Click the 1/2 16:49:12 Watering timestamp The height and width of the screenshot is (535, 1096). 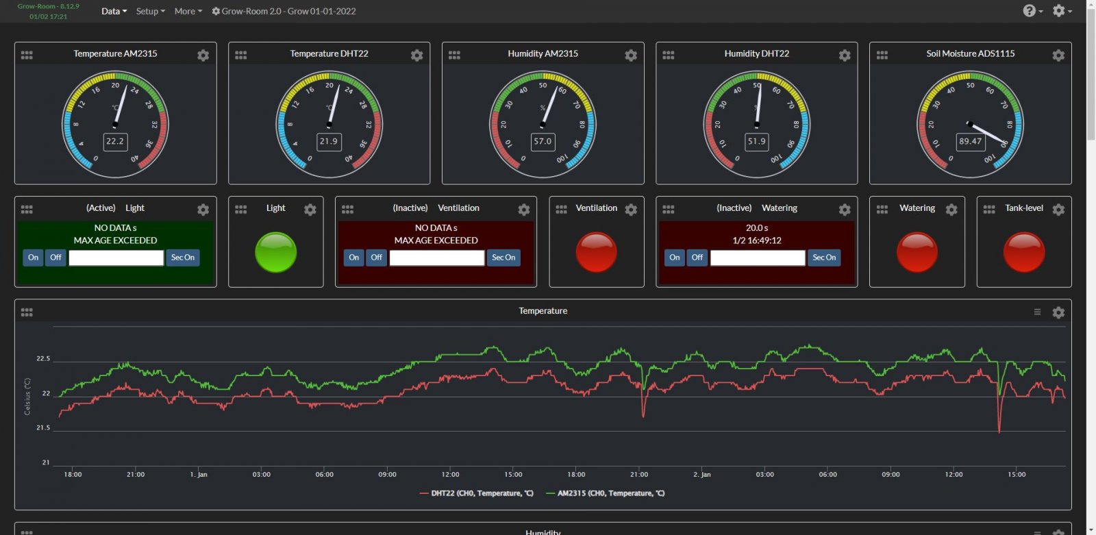click(757, 240)
